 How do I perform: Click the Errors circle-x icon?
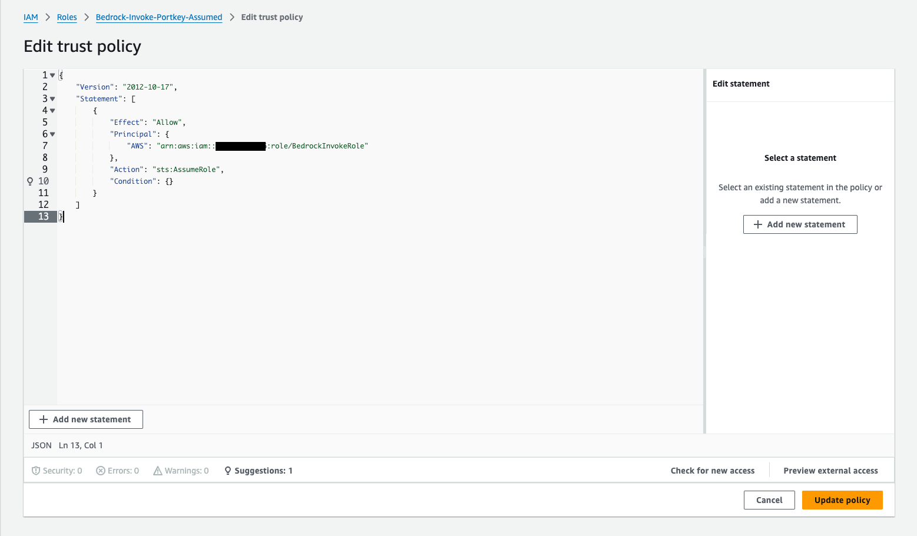[101, 471]
